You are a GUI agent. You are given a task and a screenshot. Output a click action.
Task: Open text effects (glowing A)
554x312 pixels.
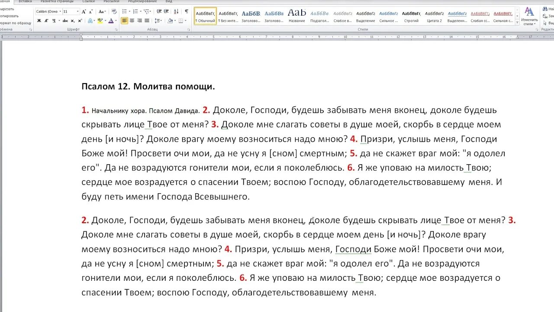(x=90, y=20)
